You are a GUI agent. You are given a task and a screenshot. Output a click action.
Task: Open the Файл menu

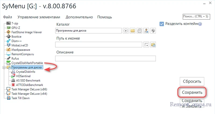pyautogui.click(x=8, y=17)
